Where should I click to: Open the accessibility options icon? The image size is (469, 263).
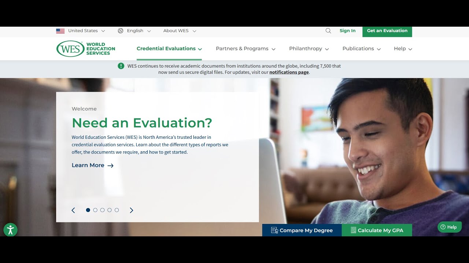(x=10, y=230)
